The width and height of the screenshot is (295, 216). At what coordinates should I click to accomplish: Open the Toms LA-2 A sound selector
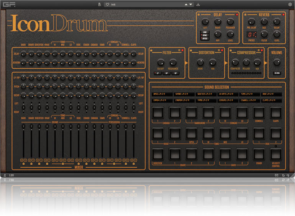pos(249,94)
